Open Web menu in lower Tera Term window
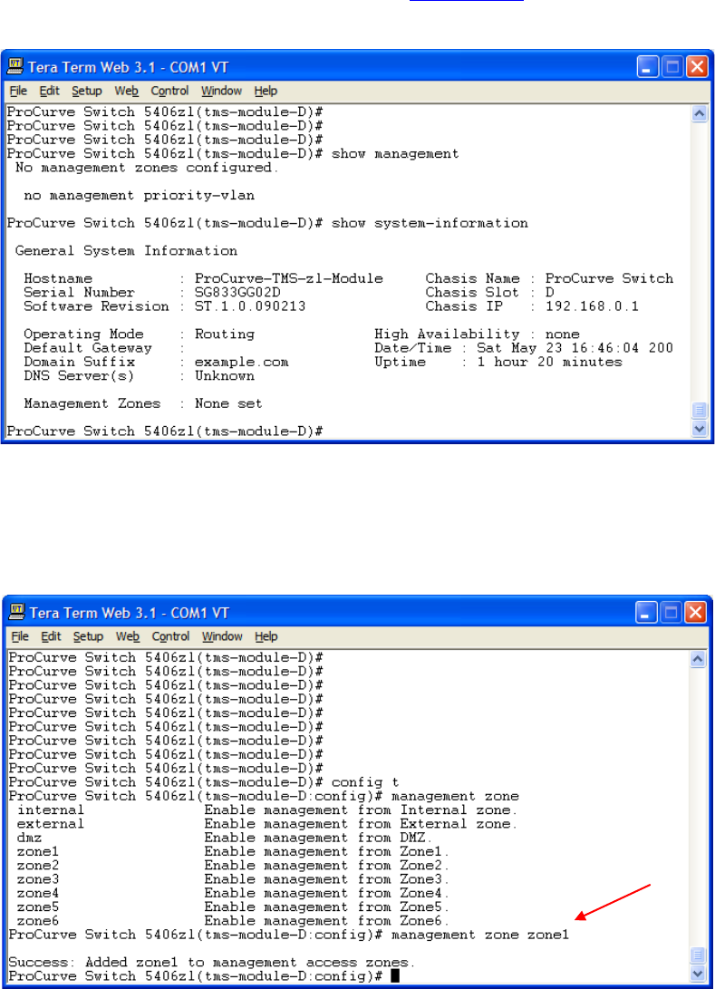Image resolution: width=715 pixels, height=989 pixels. click(x=128, y=636)
